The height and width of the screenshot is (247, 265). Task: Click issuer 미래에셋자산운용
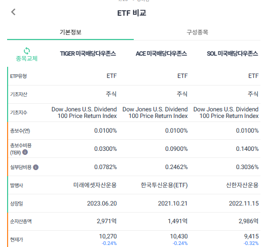tap(95, 185)
